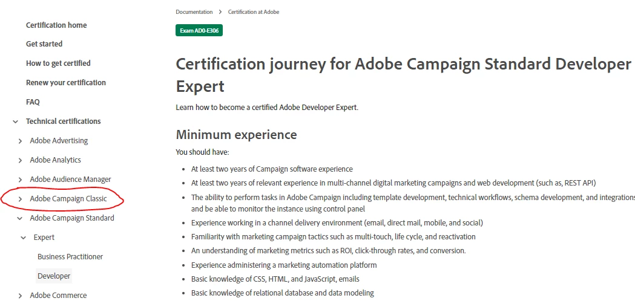Open Business Practitioner certification page
The height and width of the screenshot is (301, 635).
click(70, 256)
